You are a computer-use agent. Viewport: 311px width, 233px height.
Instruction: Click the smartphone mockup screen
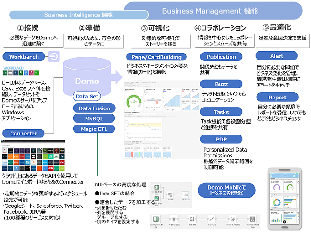click(284, 199)
